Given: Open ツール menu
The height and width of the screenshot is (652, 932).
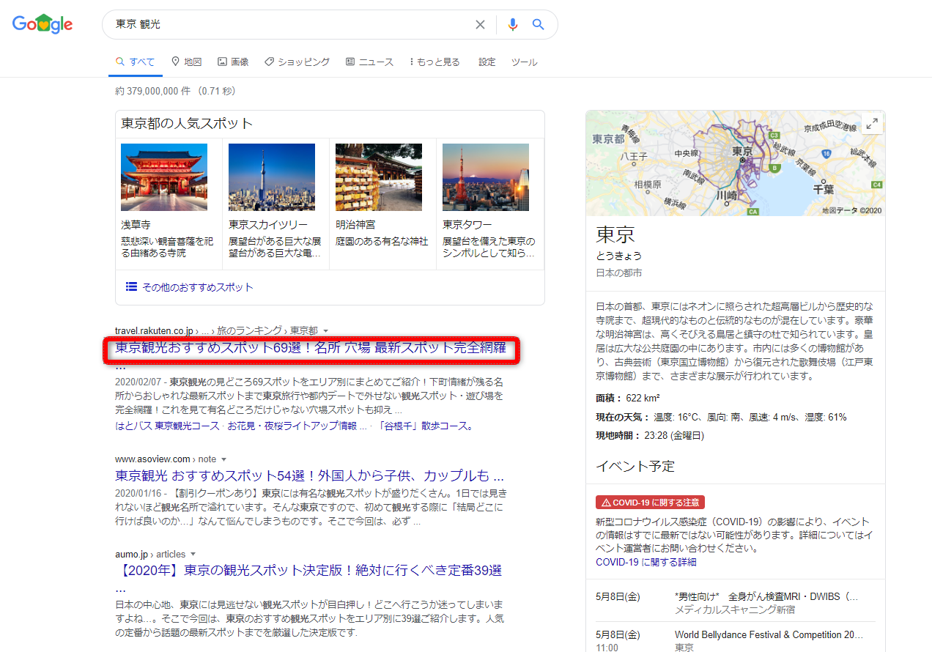Looking at the screenshot, I should click(524, 62).
